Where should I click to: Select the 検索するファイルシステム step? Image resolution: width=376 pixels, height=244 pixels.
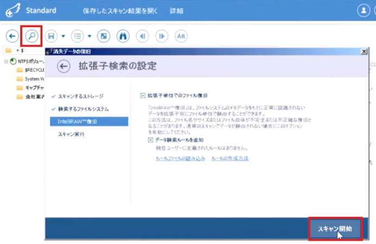[83, 109]
